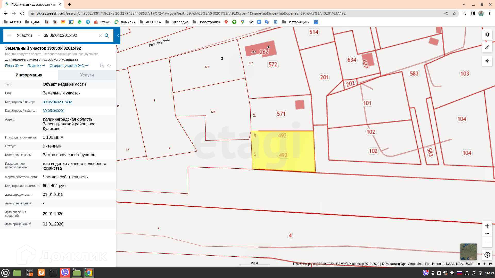Add parcel to favorites star icon
This screenshot has width=495, height=278.
(109, 66)
